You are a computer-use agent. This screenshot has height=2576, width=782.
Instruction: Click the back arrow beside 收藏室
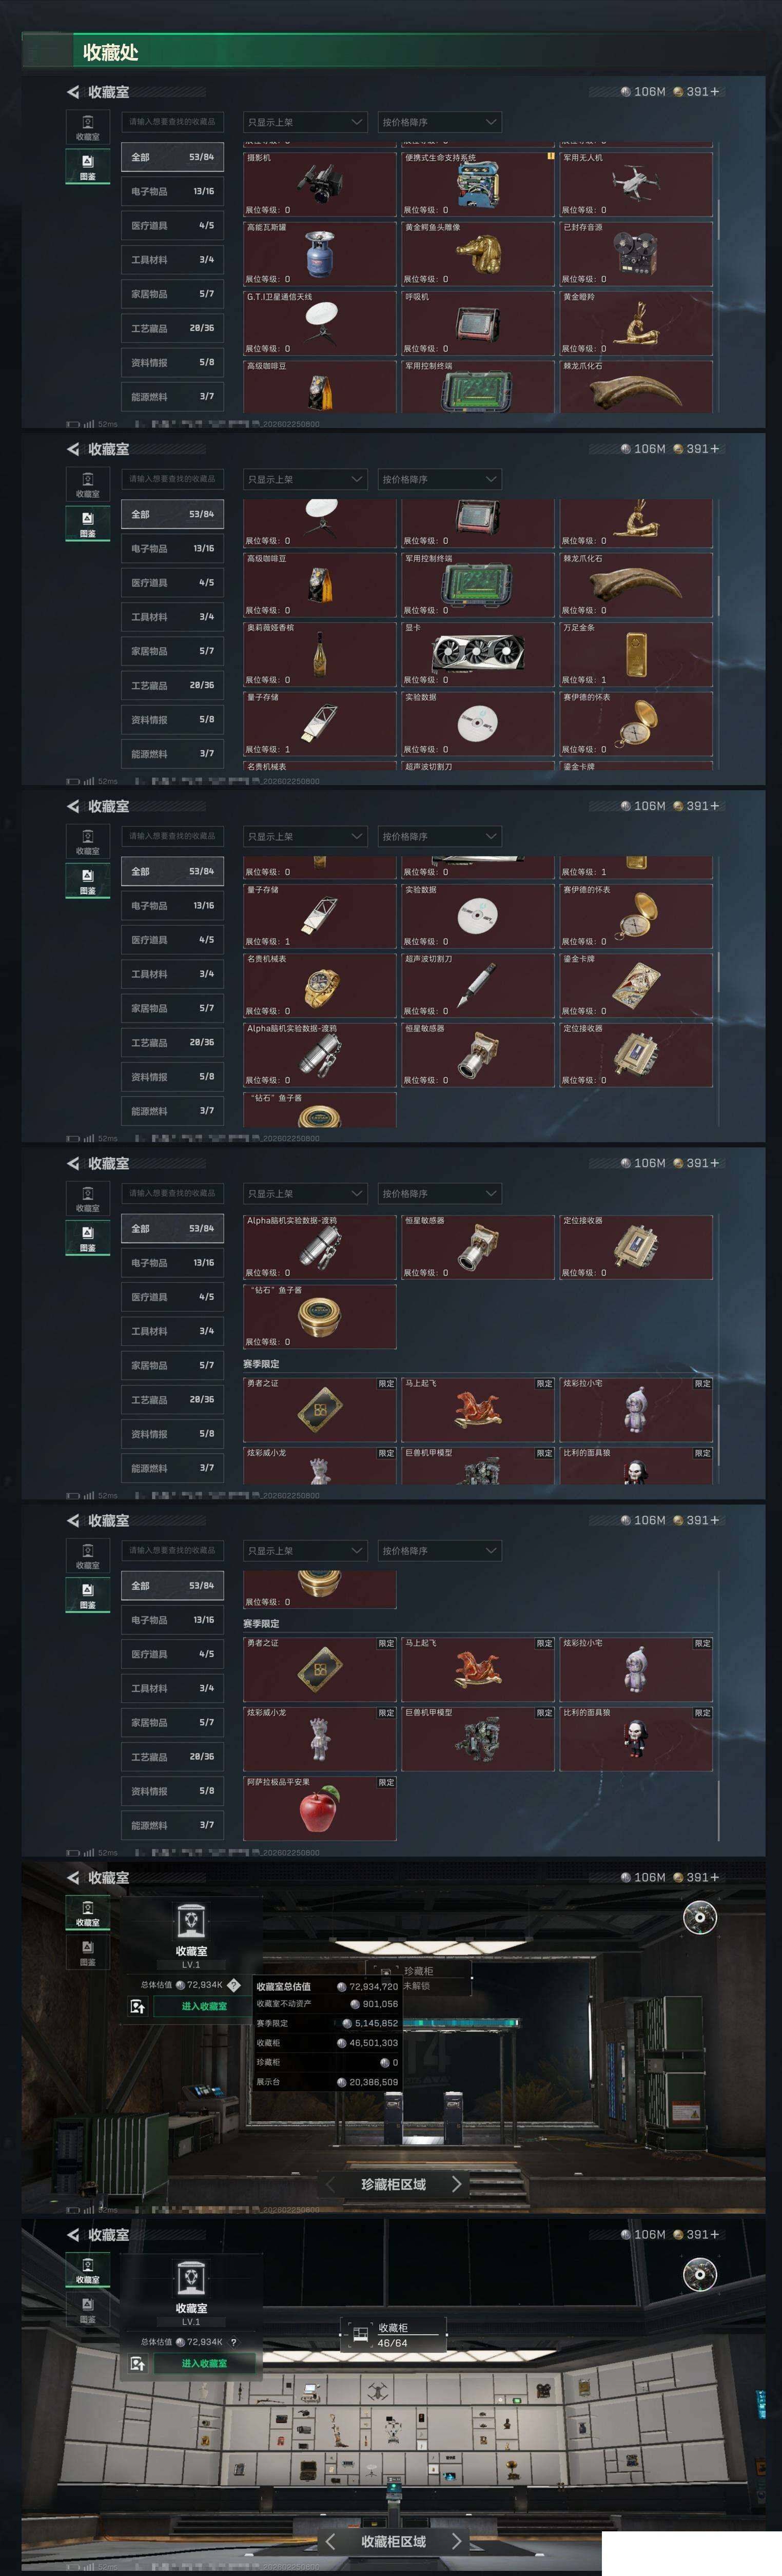(73, 92)
